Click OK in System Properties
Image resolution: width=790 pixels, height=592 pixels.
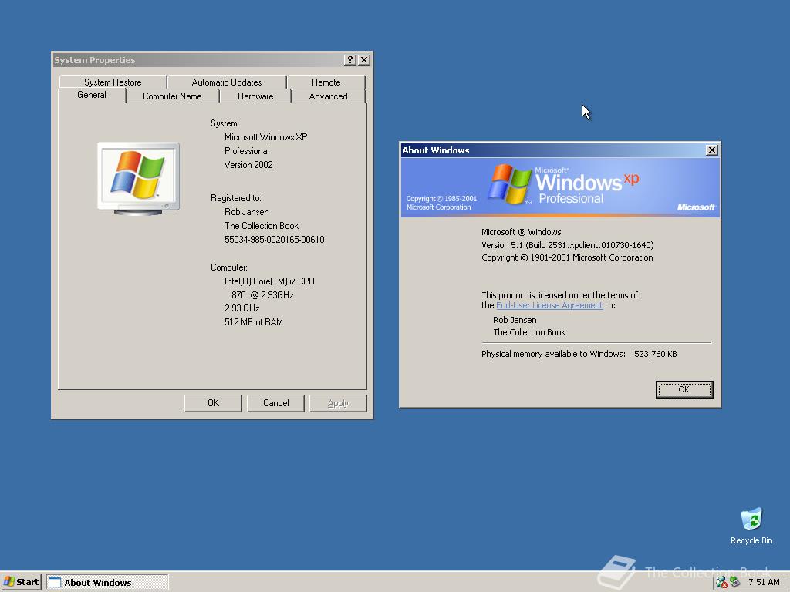pyautogui.click(x=213, y=403)
